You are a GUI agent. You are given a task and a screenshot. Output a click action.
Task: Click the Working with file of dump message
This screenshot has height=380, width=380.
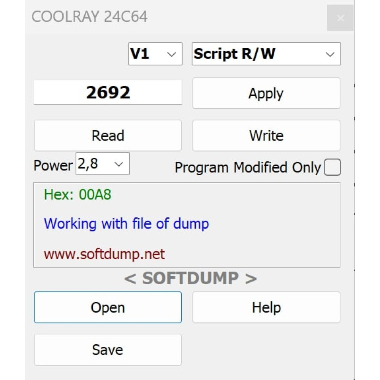click(126, 223)
